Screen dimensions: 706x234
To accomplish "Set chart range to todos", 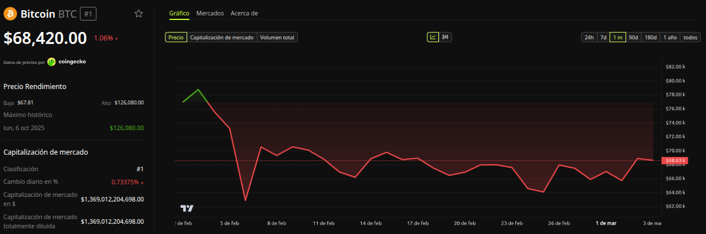I will (x=690, y=37).
